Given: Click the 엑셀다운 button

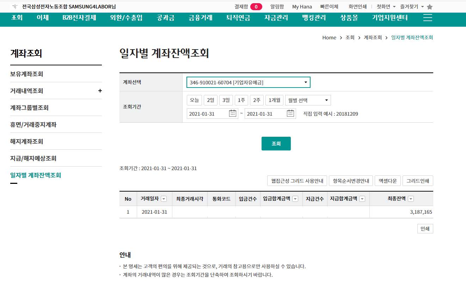Looking at the screenshot, I should (x=387, y=181).
